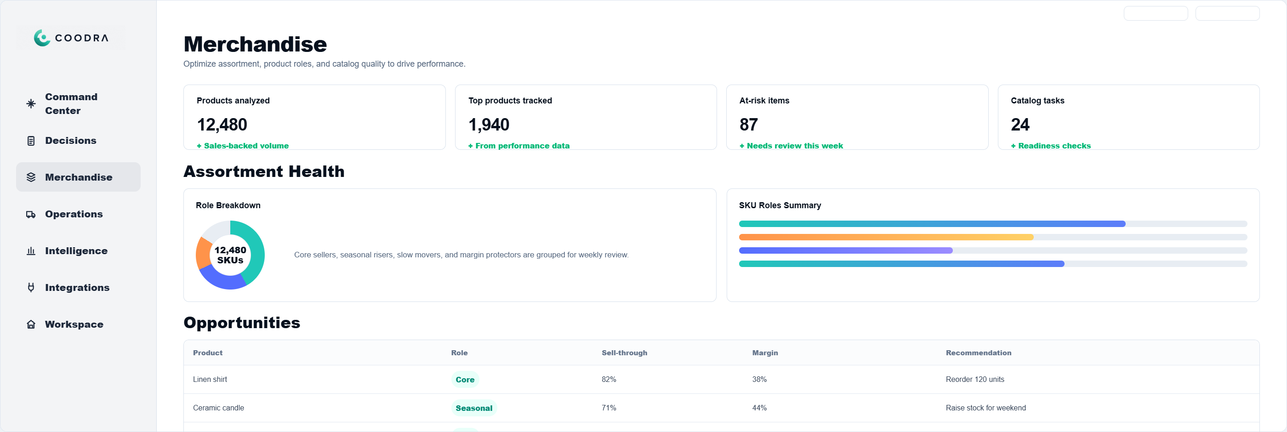Click the Top products tracked value 1,940

(489, 125)
